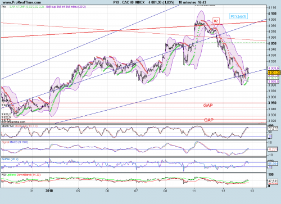This screenshot has height=204, width=281.
Task: Click the 4 040 price axis value
Action: tap(272, 49)
